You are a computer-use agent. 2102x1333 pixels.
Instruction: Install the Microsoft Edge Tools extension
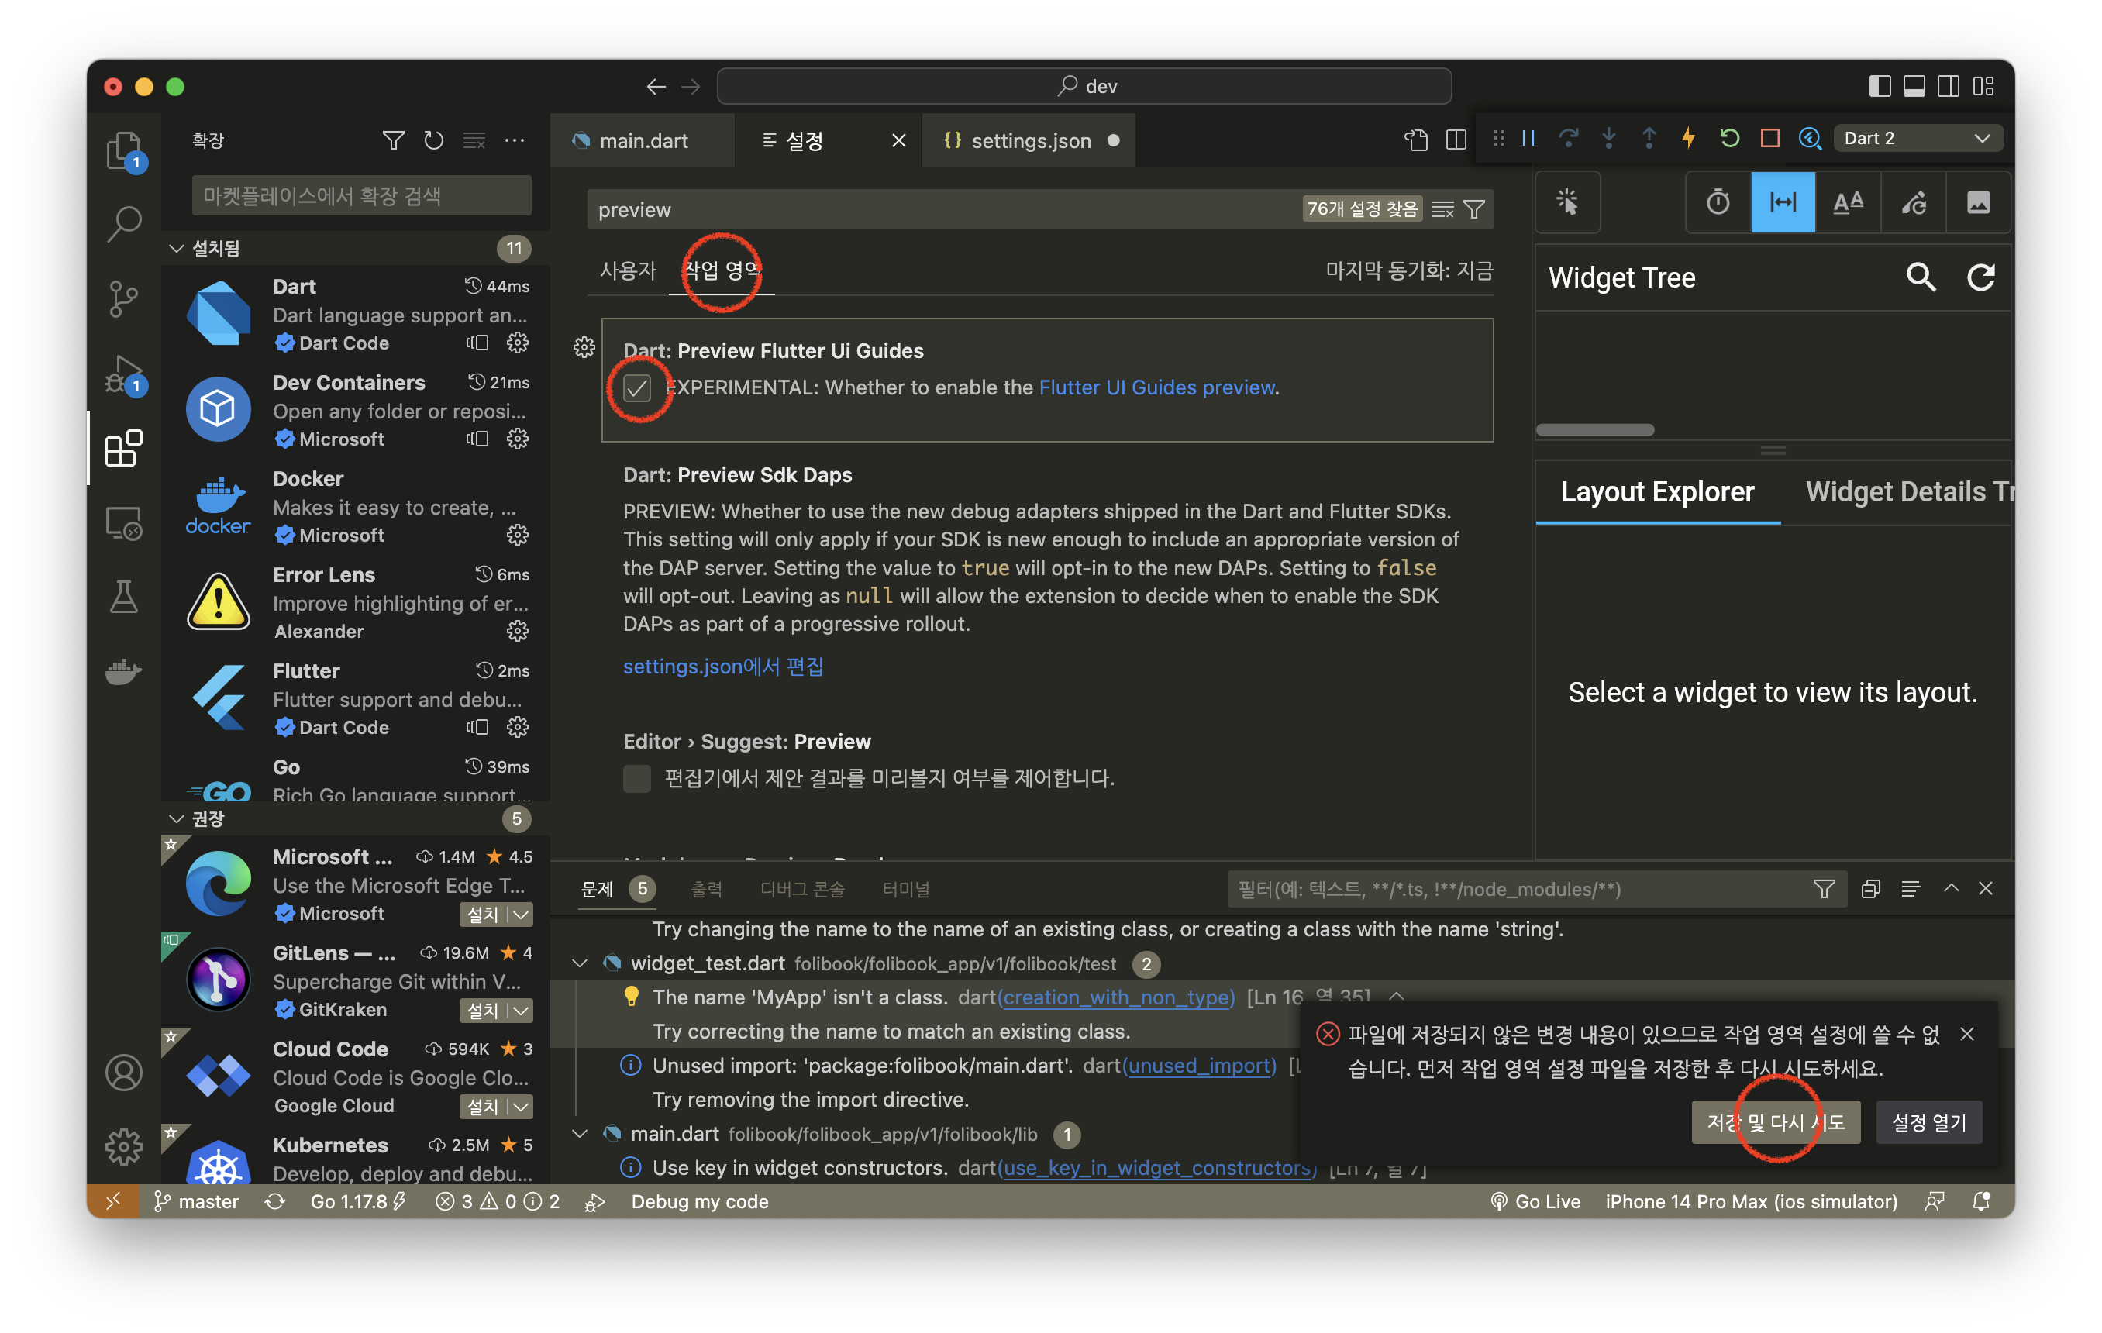(x=483, y=914)
